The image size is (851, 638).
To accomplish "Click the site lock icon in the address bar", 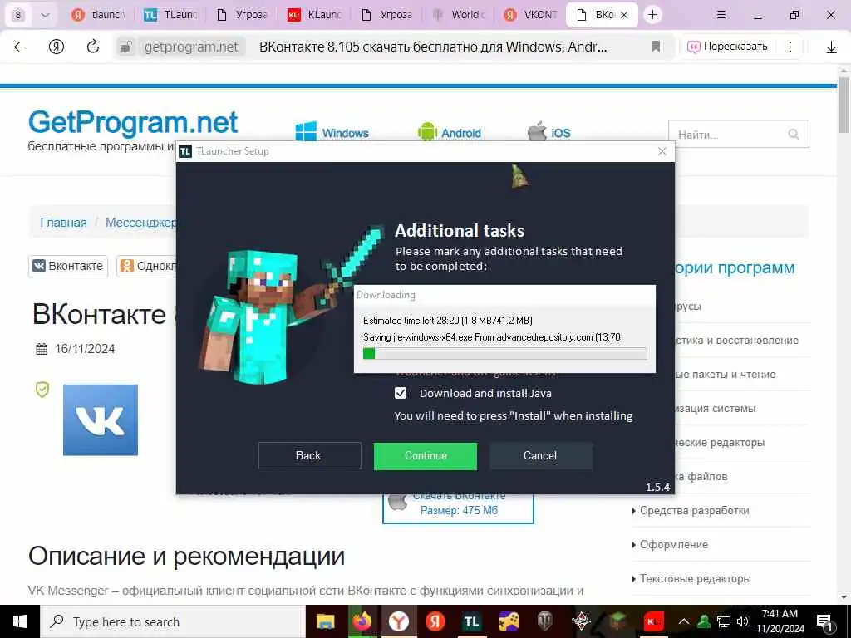I will [x=126, y=47].
